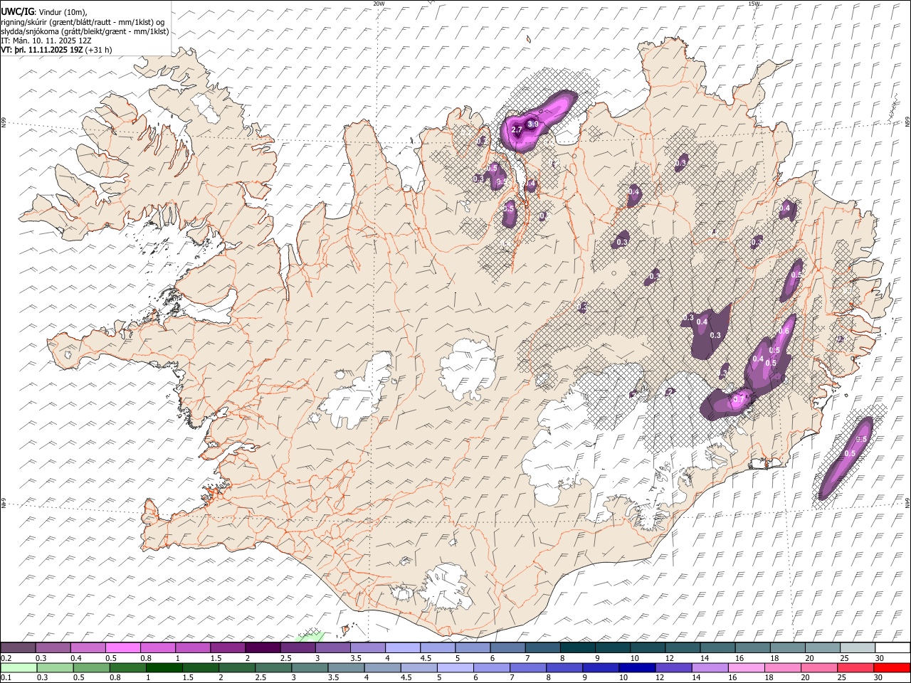
Task: Click the pale green 0.1–0.3 rain legend swatch
Action: point(19,667)
